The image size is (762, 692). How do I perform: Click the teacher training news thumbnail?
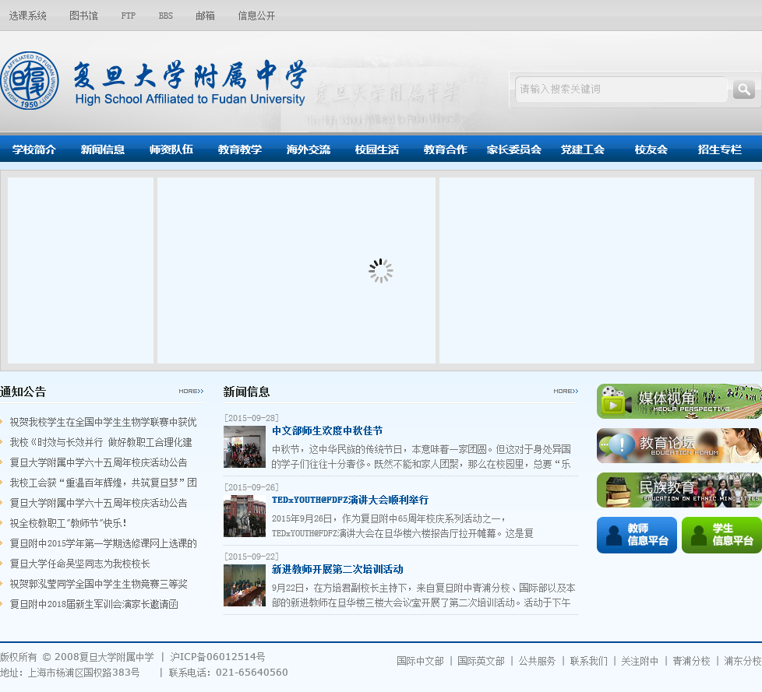coord(245,585)
